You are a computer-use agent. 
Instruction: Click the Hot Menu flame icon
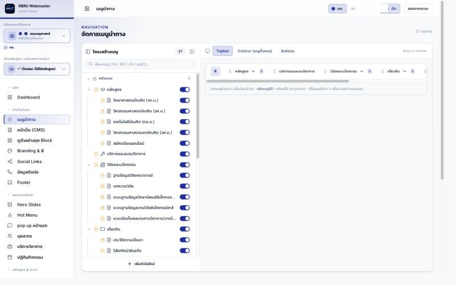point(10,215)
